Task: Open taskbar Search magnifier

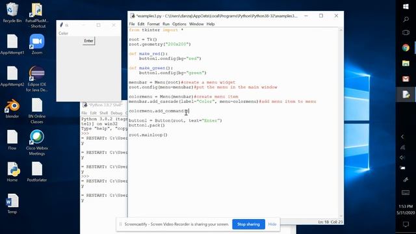Action: pyautogui.click(x=406, y=19)
